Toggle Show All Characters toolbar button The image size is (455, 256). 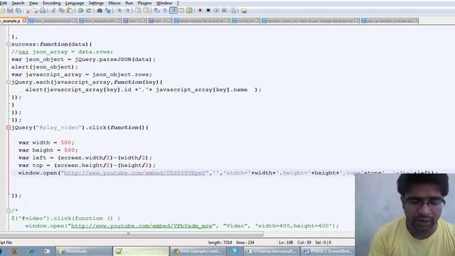(x=165, y=11)
